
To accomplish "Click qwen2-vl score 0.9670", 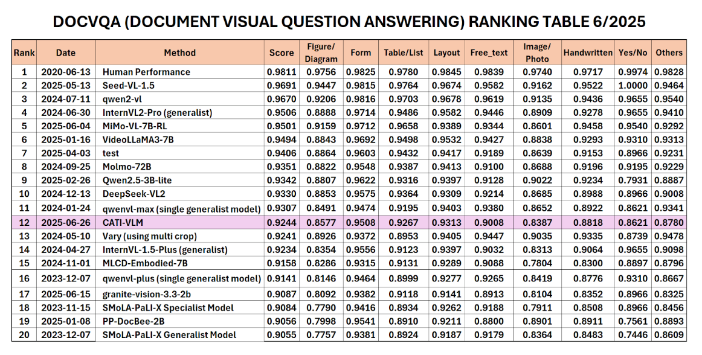I will tap(282, 99).
